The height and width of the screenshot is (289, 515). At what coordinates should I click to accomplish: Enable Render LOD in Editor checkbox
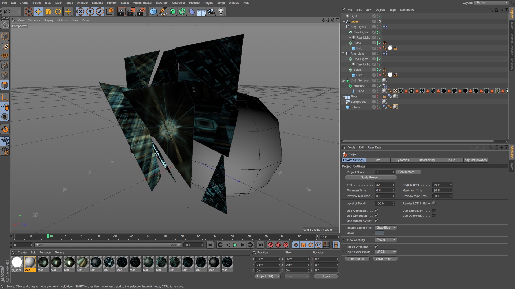(434, 203)
